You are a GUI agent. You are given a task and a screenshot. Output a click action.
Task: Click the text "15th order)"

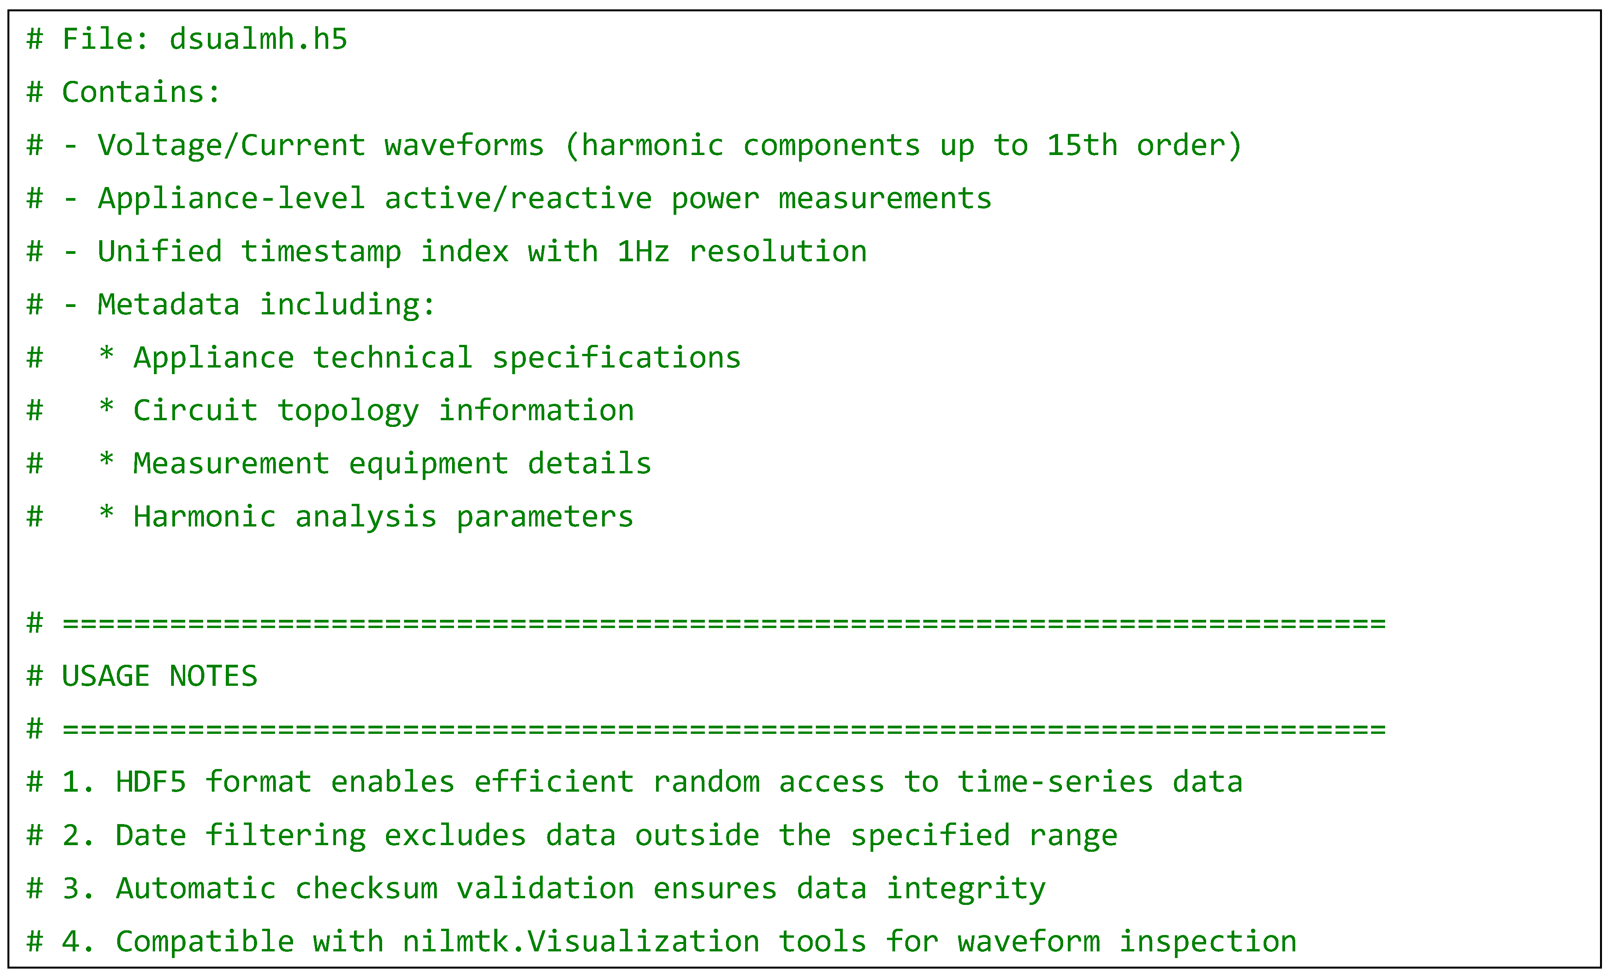1143,146
